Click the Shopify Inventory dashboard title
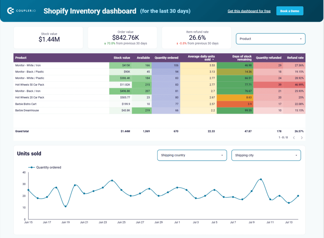 (90, 11)
